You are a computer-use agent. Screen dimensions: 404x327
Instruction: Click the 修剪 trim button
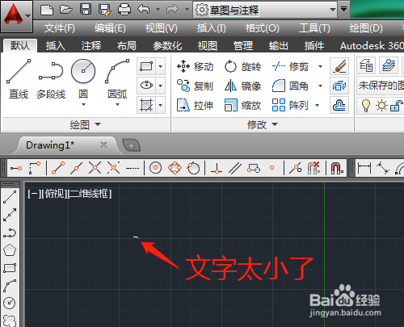click(x=290, y=66)
